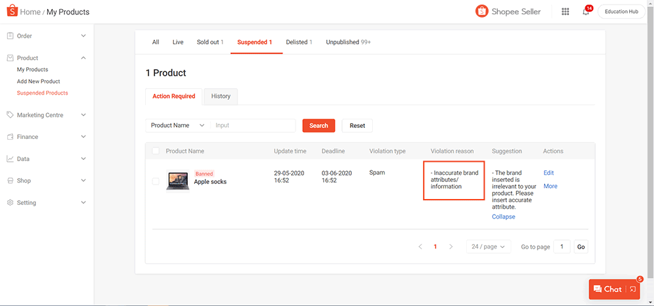The image size is (654, 306).
Task: Expand the Setting menu chevron
Action: 83,203
